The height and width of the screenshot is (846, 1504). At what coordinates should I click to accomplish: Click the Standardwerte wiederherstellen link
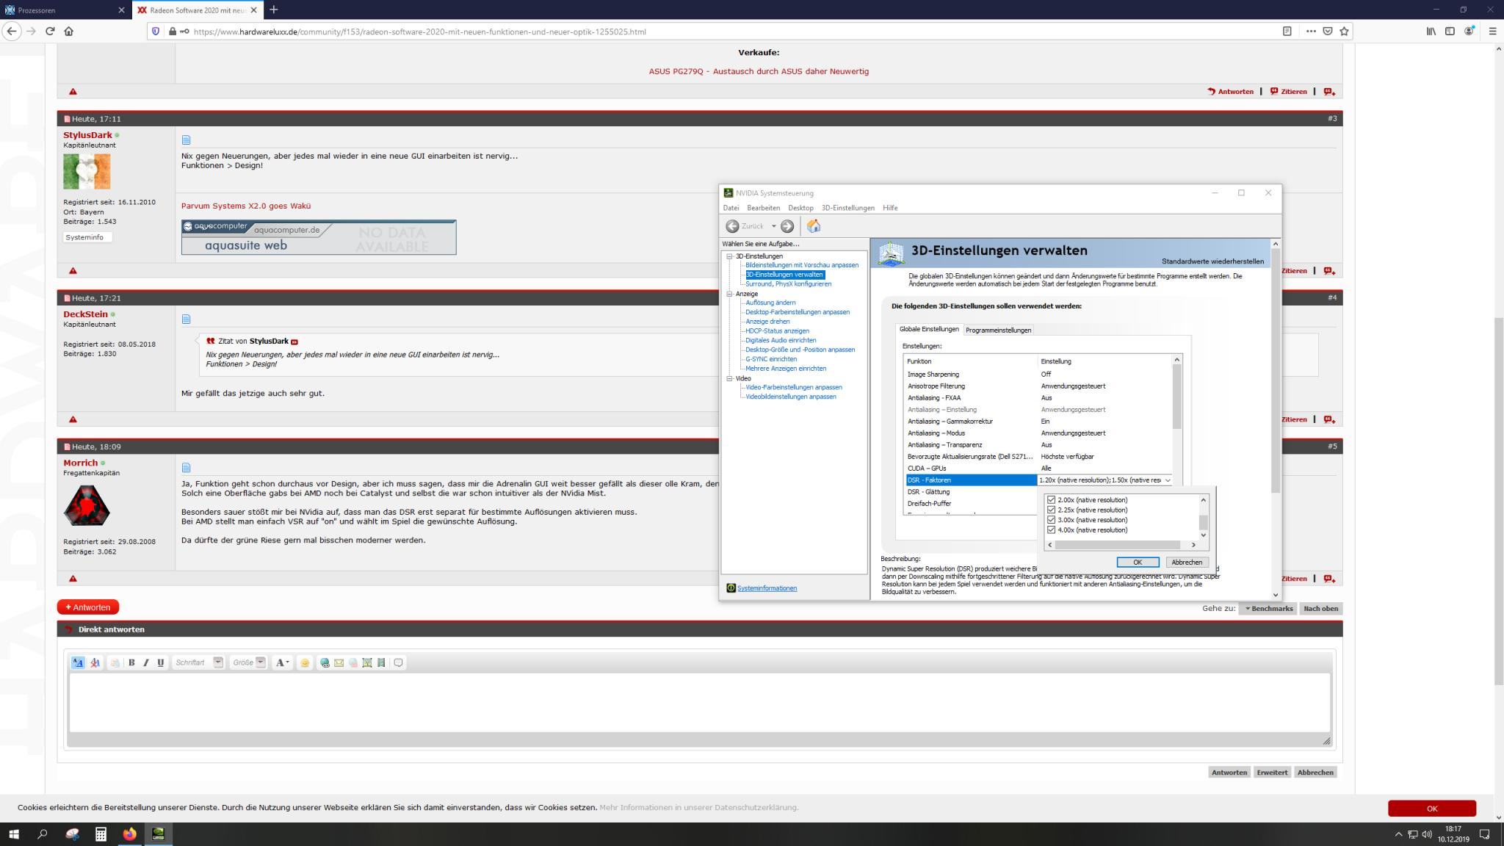tap(1212, 261)
